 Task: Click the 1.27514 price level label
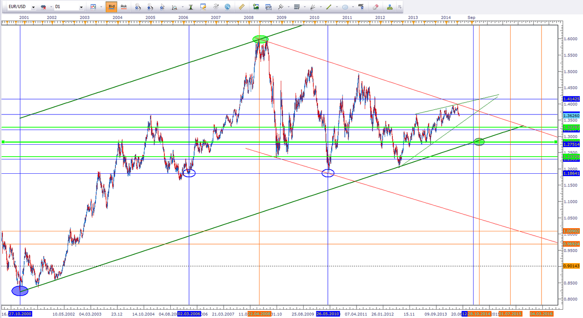572,144
